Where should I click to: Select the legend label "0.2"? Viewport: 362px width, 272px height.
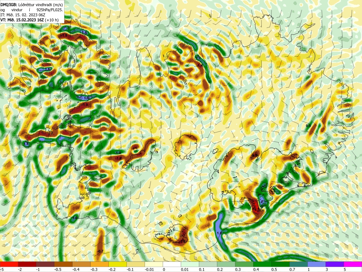click(x=220, y=269)
